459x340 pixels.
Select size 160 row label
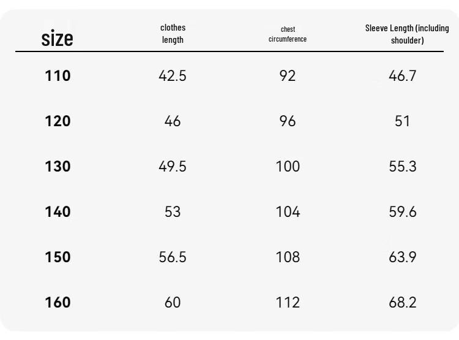click(x=58, y=302)
